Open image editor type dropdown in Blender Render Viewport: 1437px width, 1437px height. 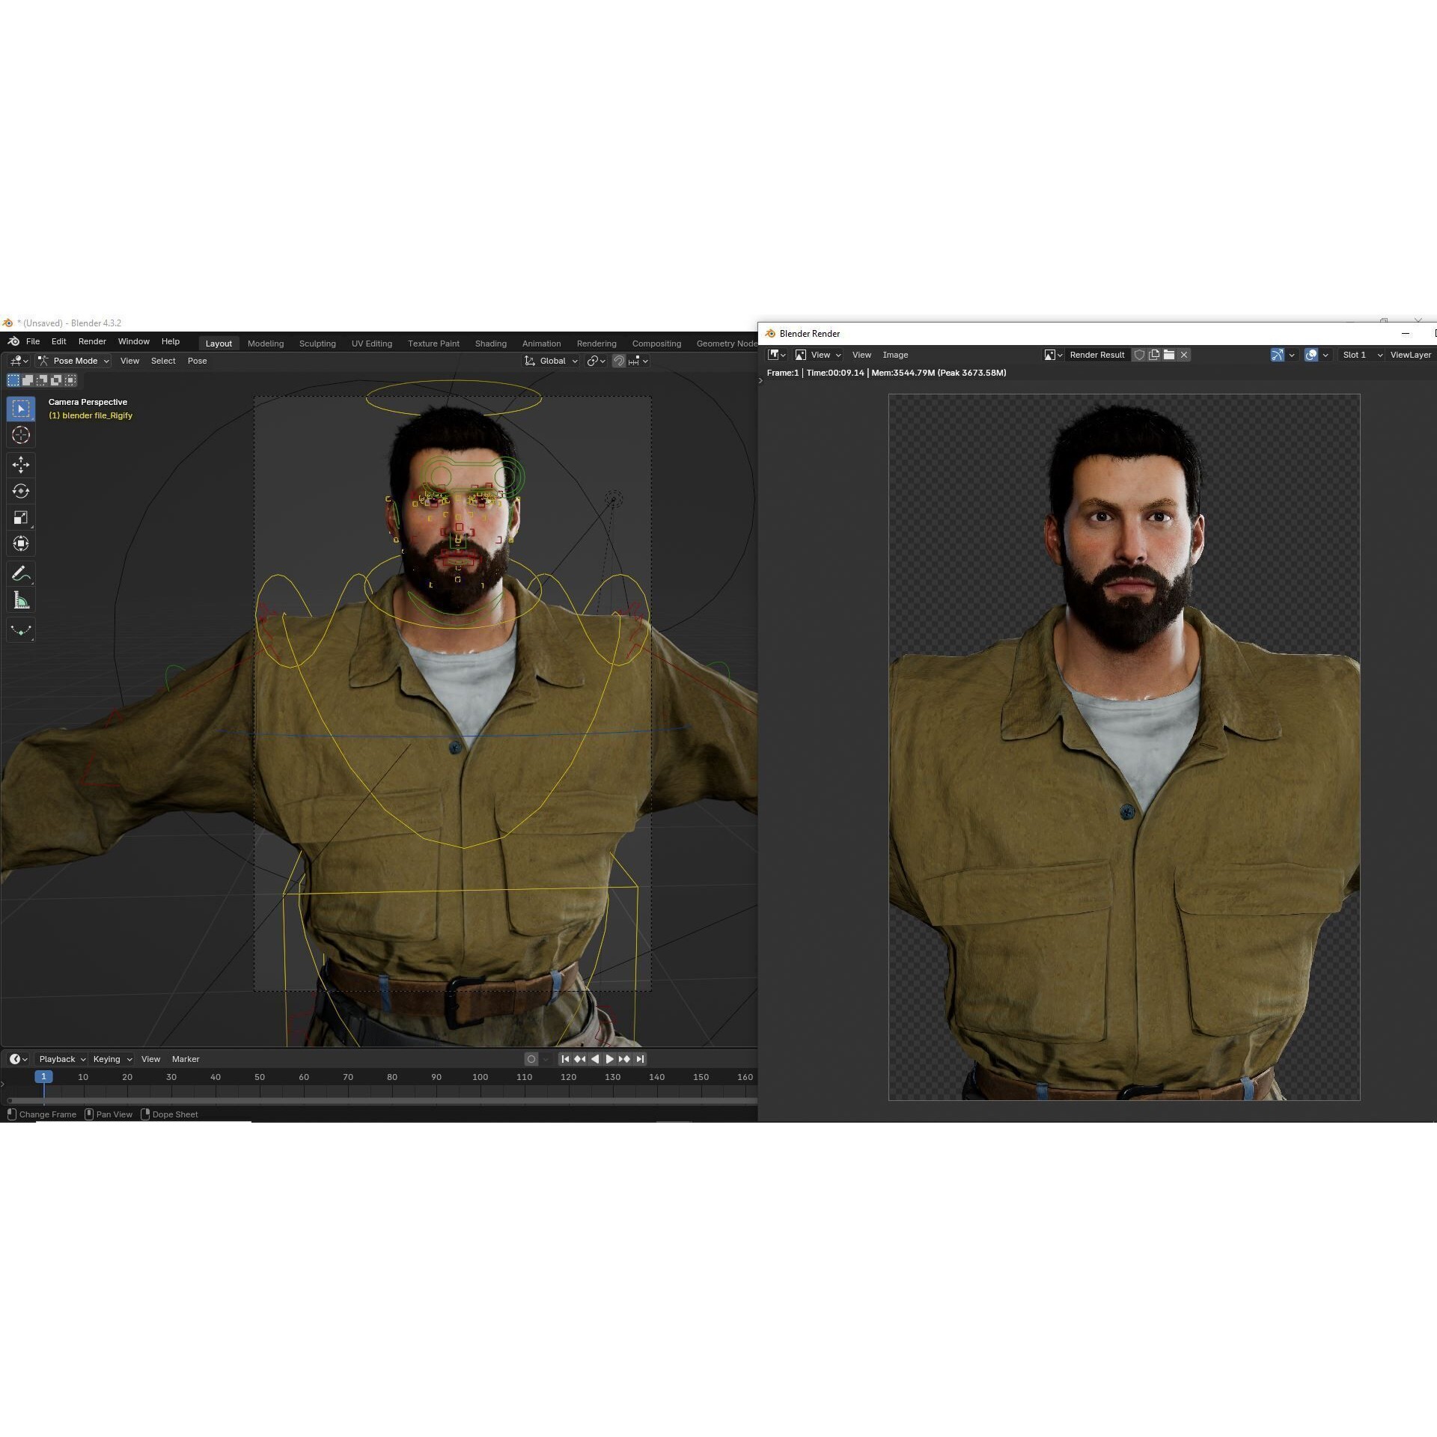coord(777,355)
